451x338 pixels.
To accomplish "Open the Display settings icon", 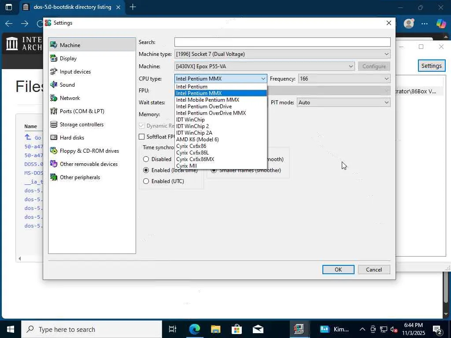I will point(54,58).
